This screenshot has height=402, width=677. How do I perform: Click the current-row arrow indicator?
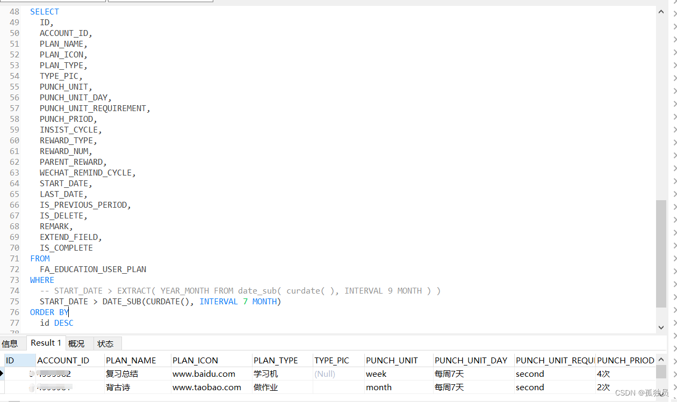[2, 374]
